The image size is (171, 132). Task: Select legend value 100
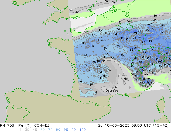tap(83, 130)
